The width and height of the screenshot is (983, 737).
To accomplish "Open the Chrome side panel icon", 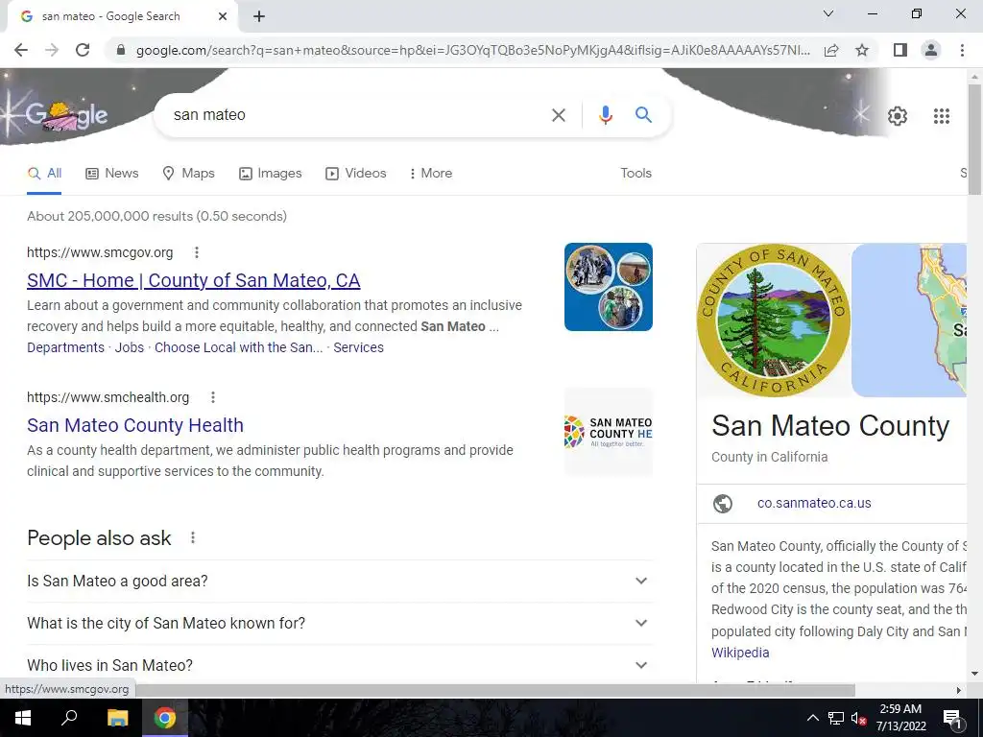I will click(900, 50).
